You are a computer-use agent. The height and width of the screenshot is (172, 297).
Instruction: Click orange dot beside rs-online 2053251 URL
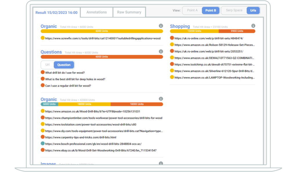click(172, 51)
